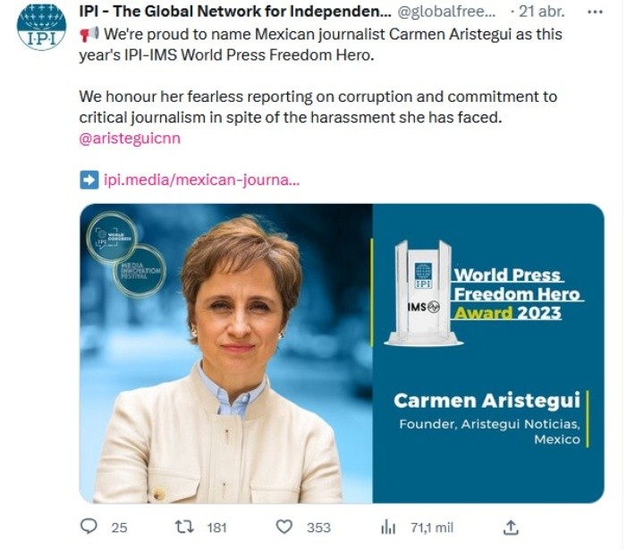Share the tweet with upload icon

click(x=511, y=528)
